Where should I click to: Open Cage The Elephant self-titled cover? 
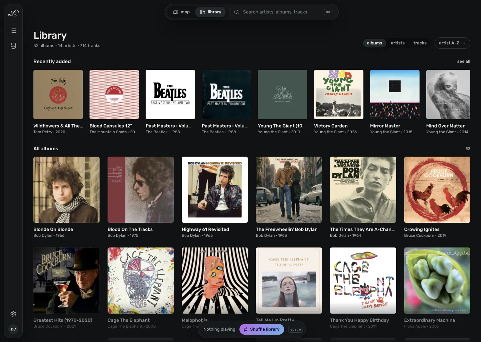point(141,281)
